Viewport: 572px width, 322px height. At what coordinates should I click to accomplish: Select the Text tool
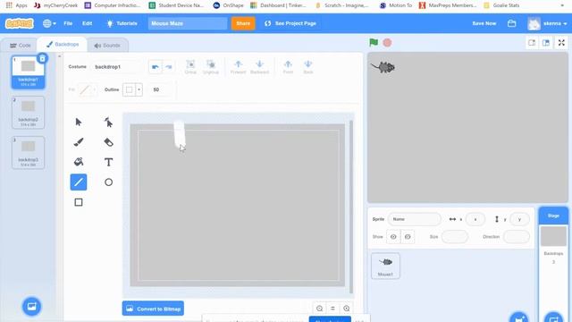[x=108, y=162]
